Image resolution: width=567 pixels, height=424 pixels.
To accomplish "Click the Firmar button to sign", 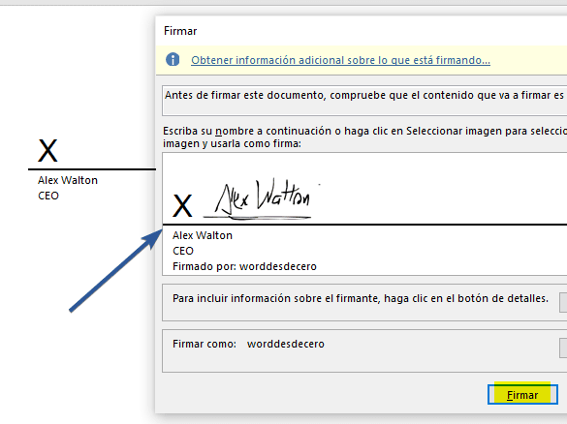I will [522, 394].
